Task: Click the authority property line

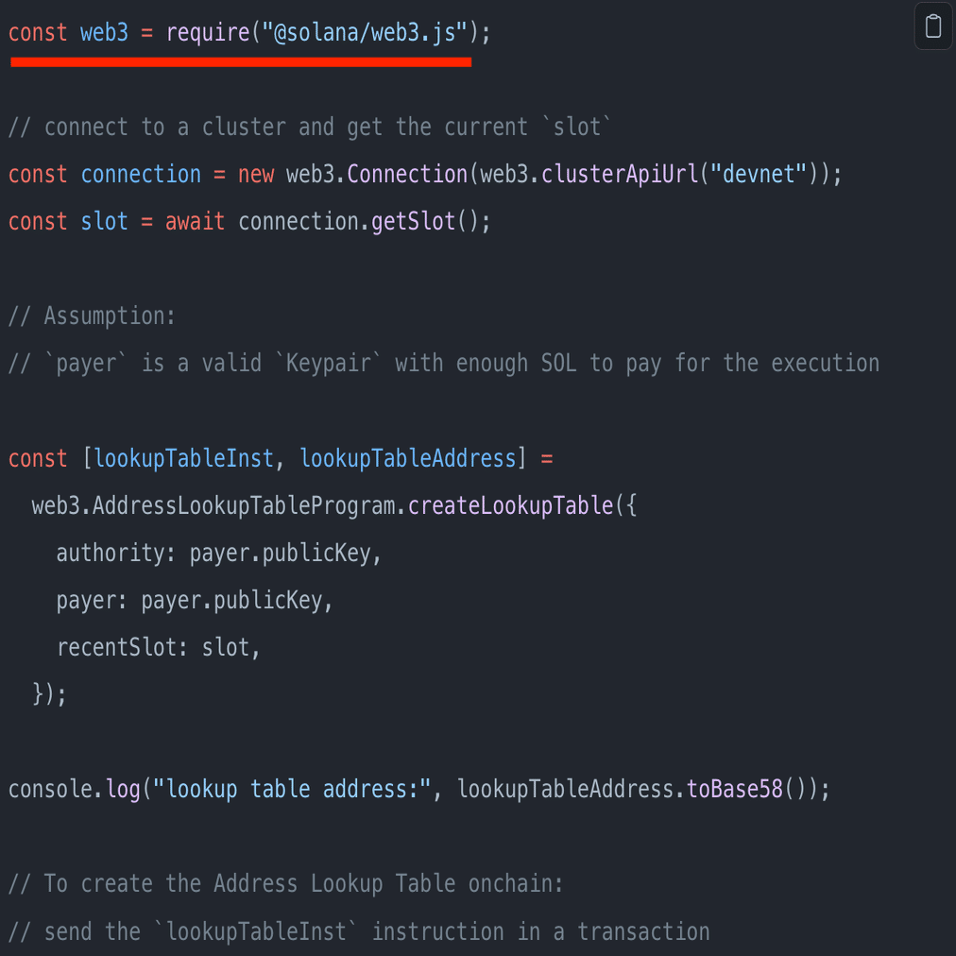Action: coord(217,554)
